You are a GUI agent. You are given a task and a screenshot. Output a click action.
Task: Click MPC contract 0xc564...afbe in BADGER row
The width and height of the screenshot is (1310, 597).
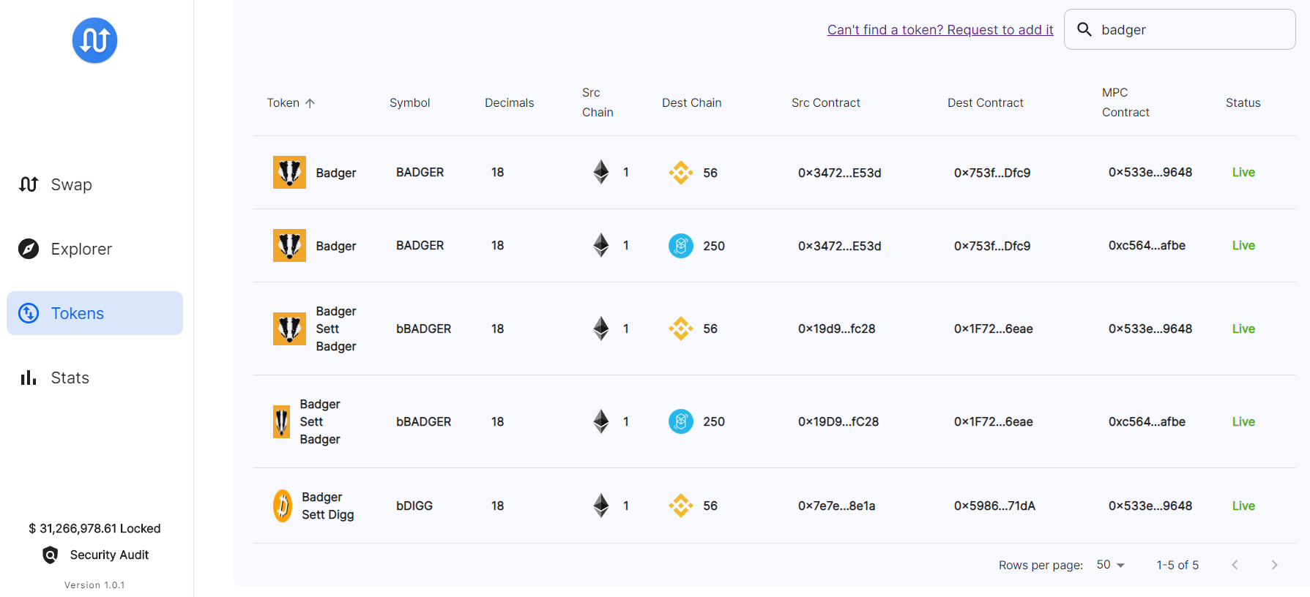click(x=1147, y=246)
